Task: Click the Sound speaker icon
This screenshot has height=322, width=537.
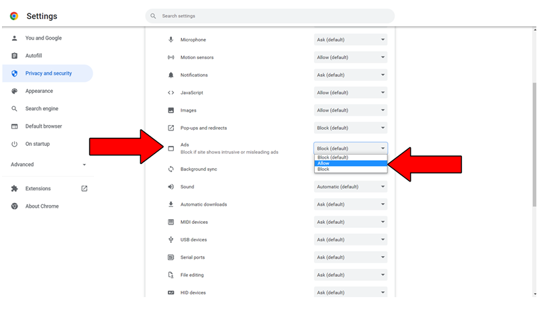Action: (x=170, y=187)
